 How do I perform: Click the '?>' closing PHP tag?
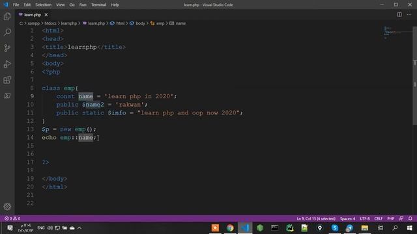tap(46, 162)
